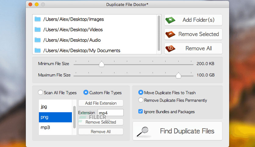This screenshot has height=147, width=255.
Task: Toggle Ignore Bundles and Packages checkbox
Action: tap(140, 111)
